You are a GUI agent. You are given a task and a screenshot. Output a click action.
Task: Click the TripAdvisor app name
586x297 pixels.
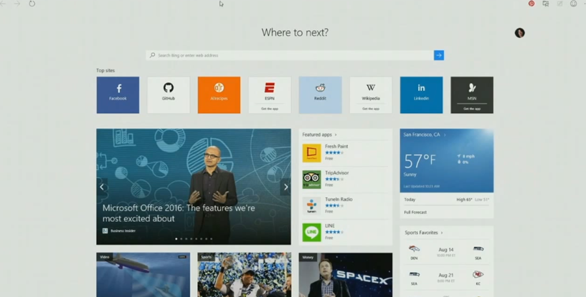pyautogui.click(x=336, y=172)
